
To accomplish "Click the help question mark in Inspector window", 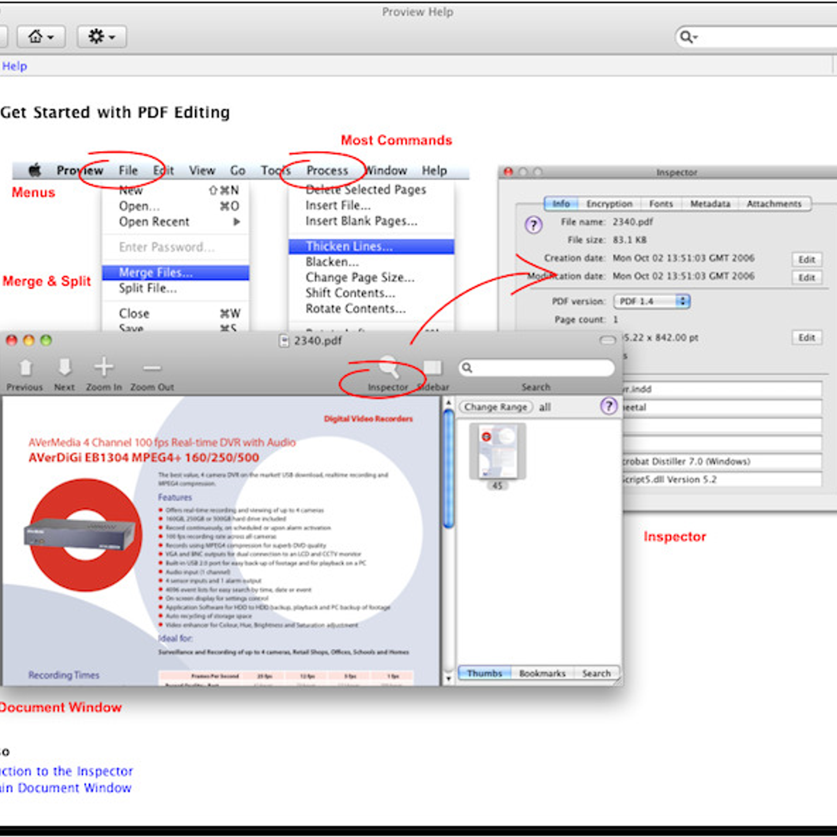I will pyautogui.click(x=534, y=225).
